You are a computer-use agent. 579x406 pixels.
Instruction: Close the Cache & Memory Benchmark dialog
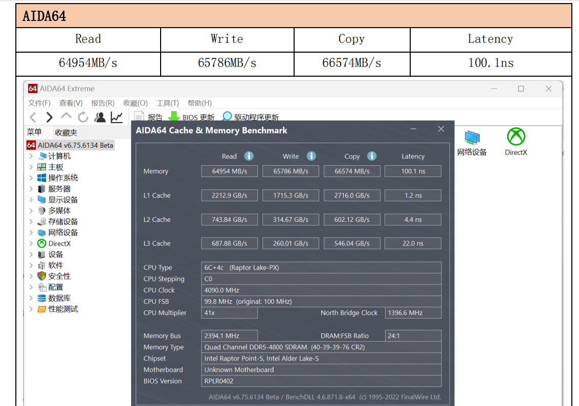[x=441, y=129]
